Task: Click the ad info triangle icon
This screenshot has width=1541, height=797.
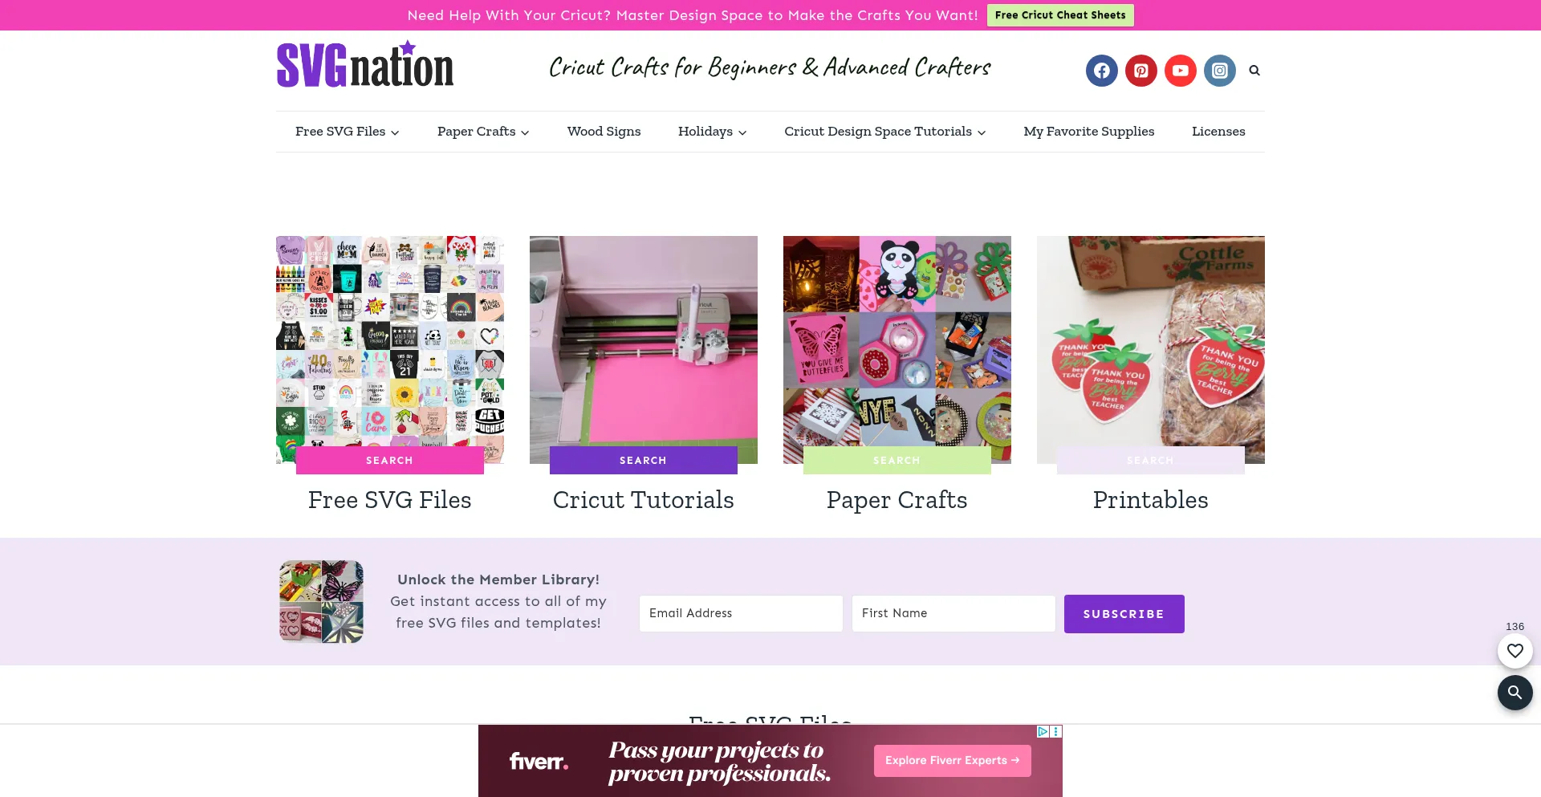Action: point(1043,732)
